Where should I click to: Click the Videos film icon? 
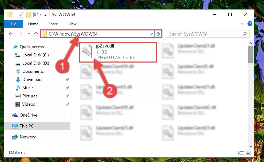click(x=18, y=104)
